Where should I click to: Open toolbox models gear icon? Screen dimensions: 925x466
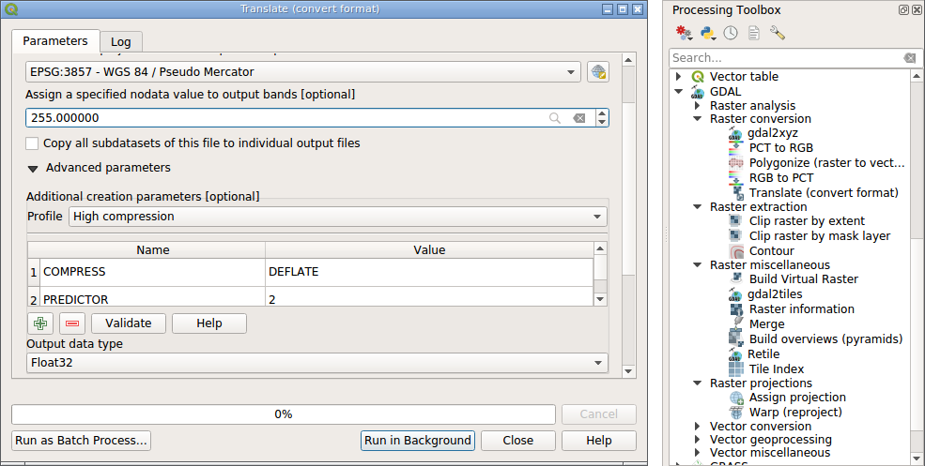685,33
